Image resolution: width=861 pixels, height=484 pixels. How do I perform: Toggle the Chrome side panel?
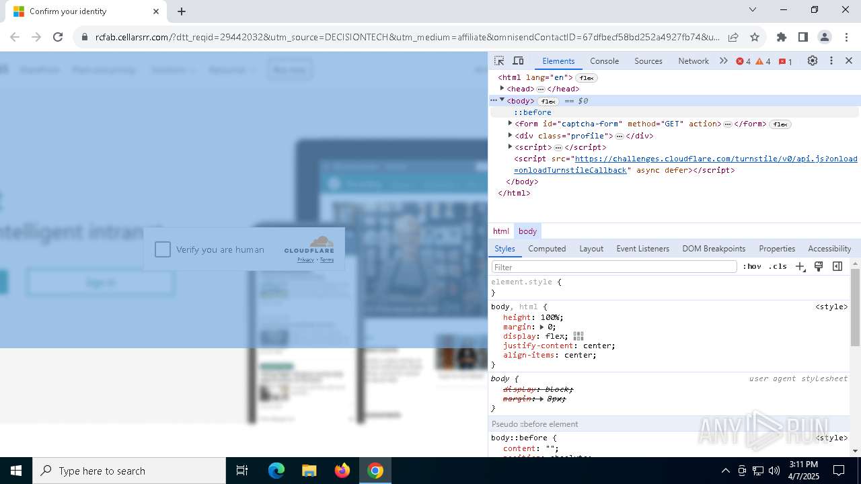[x=802, y=37]
